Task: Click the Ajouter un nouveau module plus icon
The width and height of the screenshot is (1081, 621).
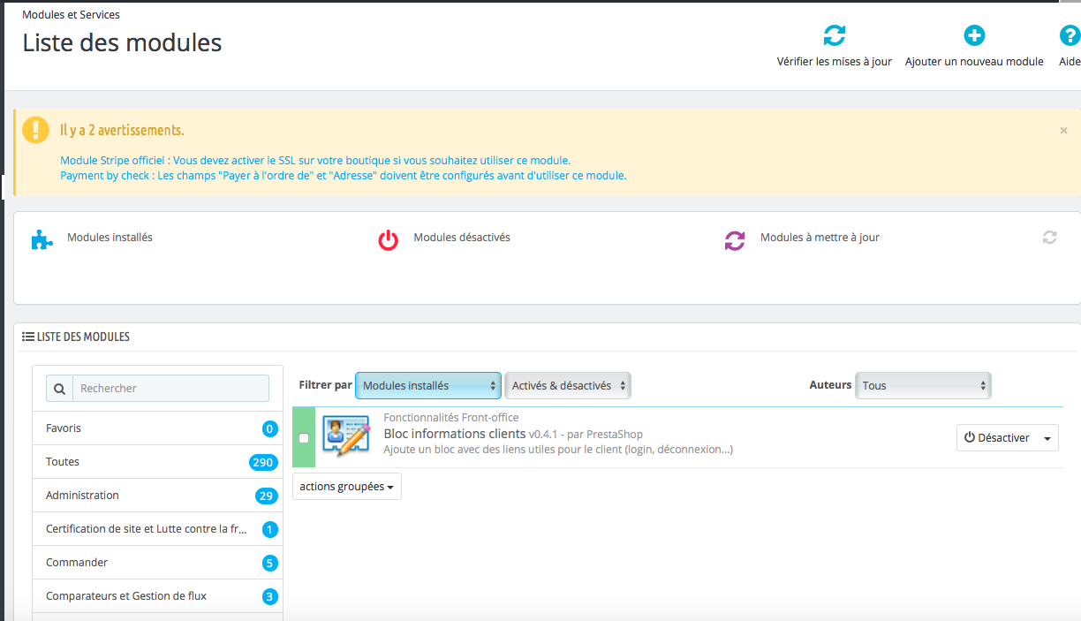Action: pyautogui.click(x=974, y=35)
